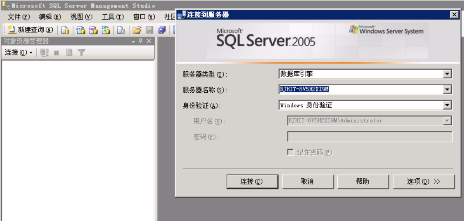The height and width of the screenshot is (221, 464).
Task: Click the Save All icon in toolbar
Action: click(162, 30)
